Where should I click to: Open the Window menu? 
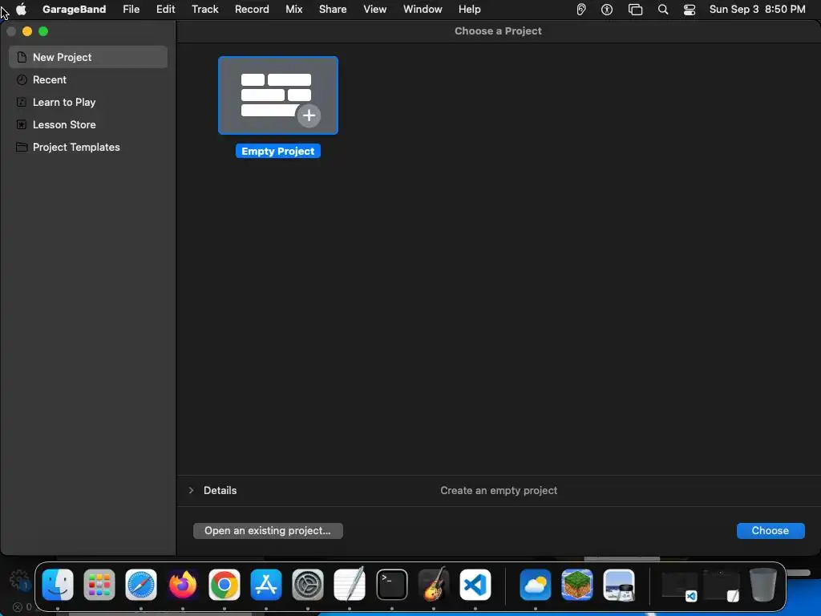pos(423,9)
